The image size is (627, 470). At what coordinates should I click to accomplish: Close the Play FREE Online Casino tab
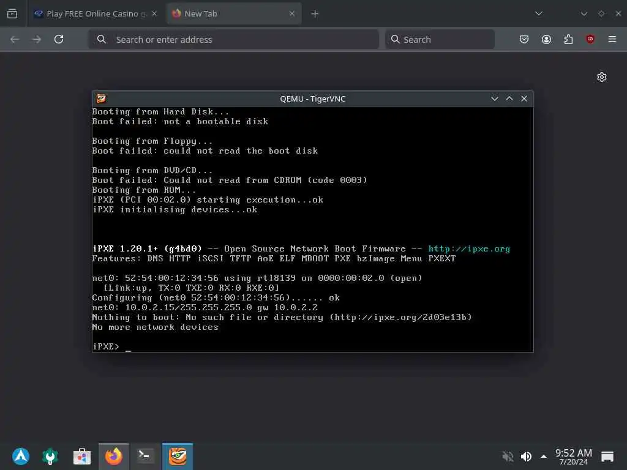pos(154,13)
